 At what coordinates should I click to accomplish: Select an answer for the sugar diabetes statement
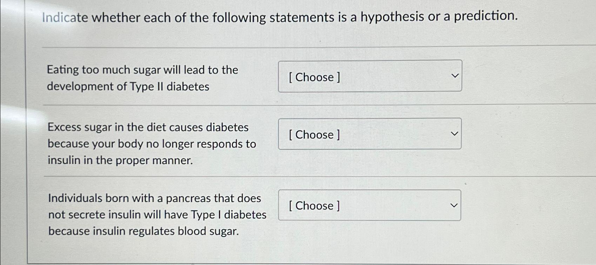(369, 76)
